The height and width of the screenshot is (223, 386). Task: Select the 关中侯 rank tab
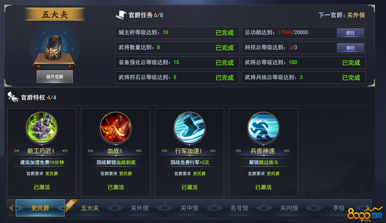coord(189,208)
